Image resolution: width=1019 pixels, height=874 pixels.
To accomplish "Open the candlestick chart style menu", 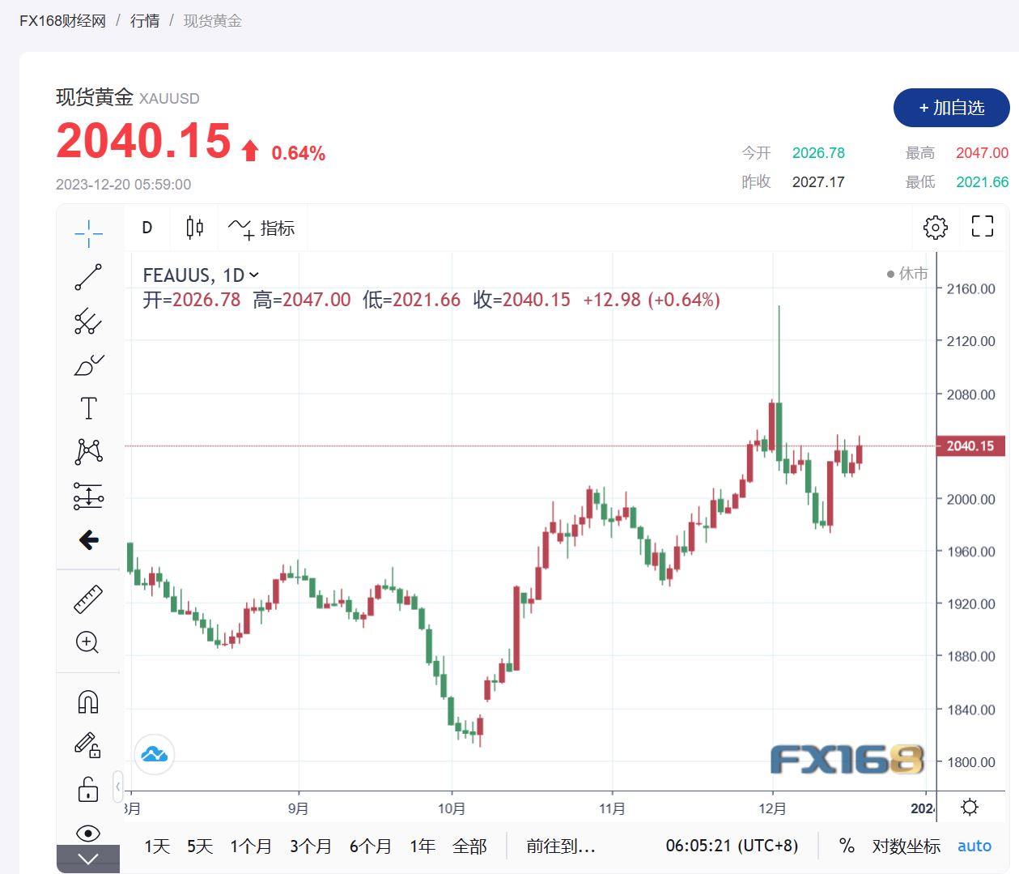I will tap(194, 228).
